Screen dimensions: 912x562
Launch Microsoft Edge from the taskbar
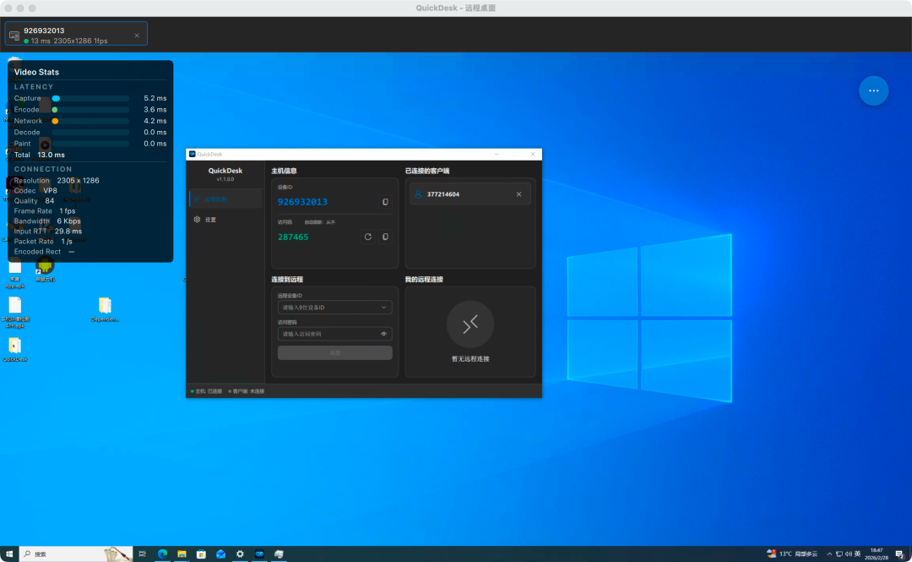coord(162,554)
